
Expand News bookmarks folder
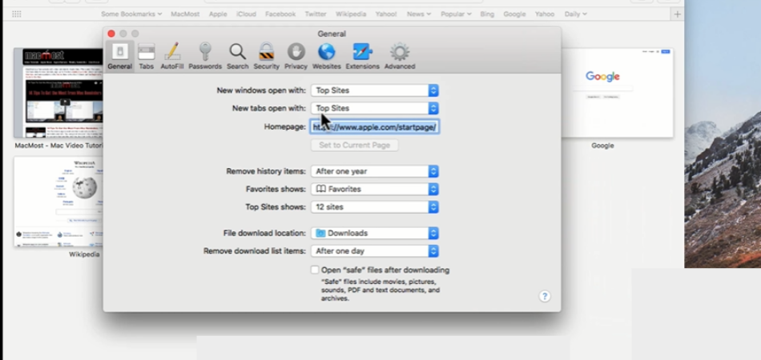point(419,14)
